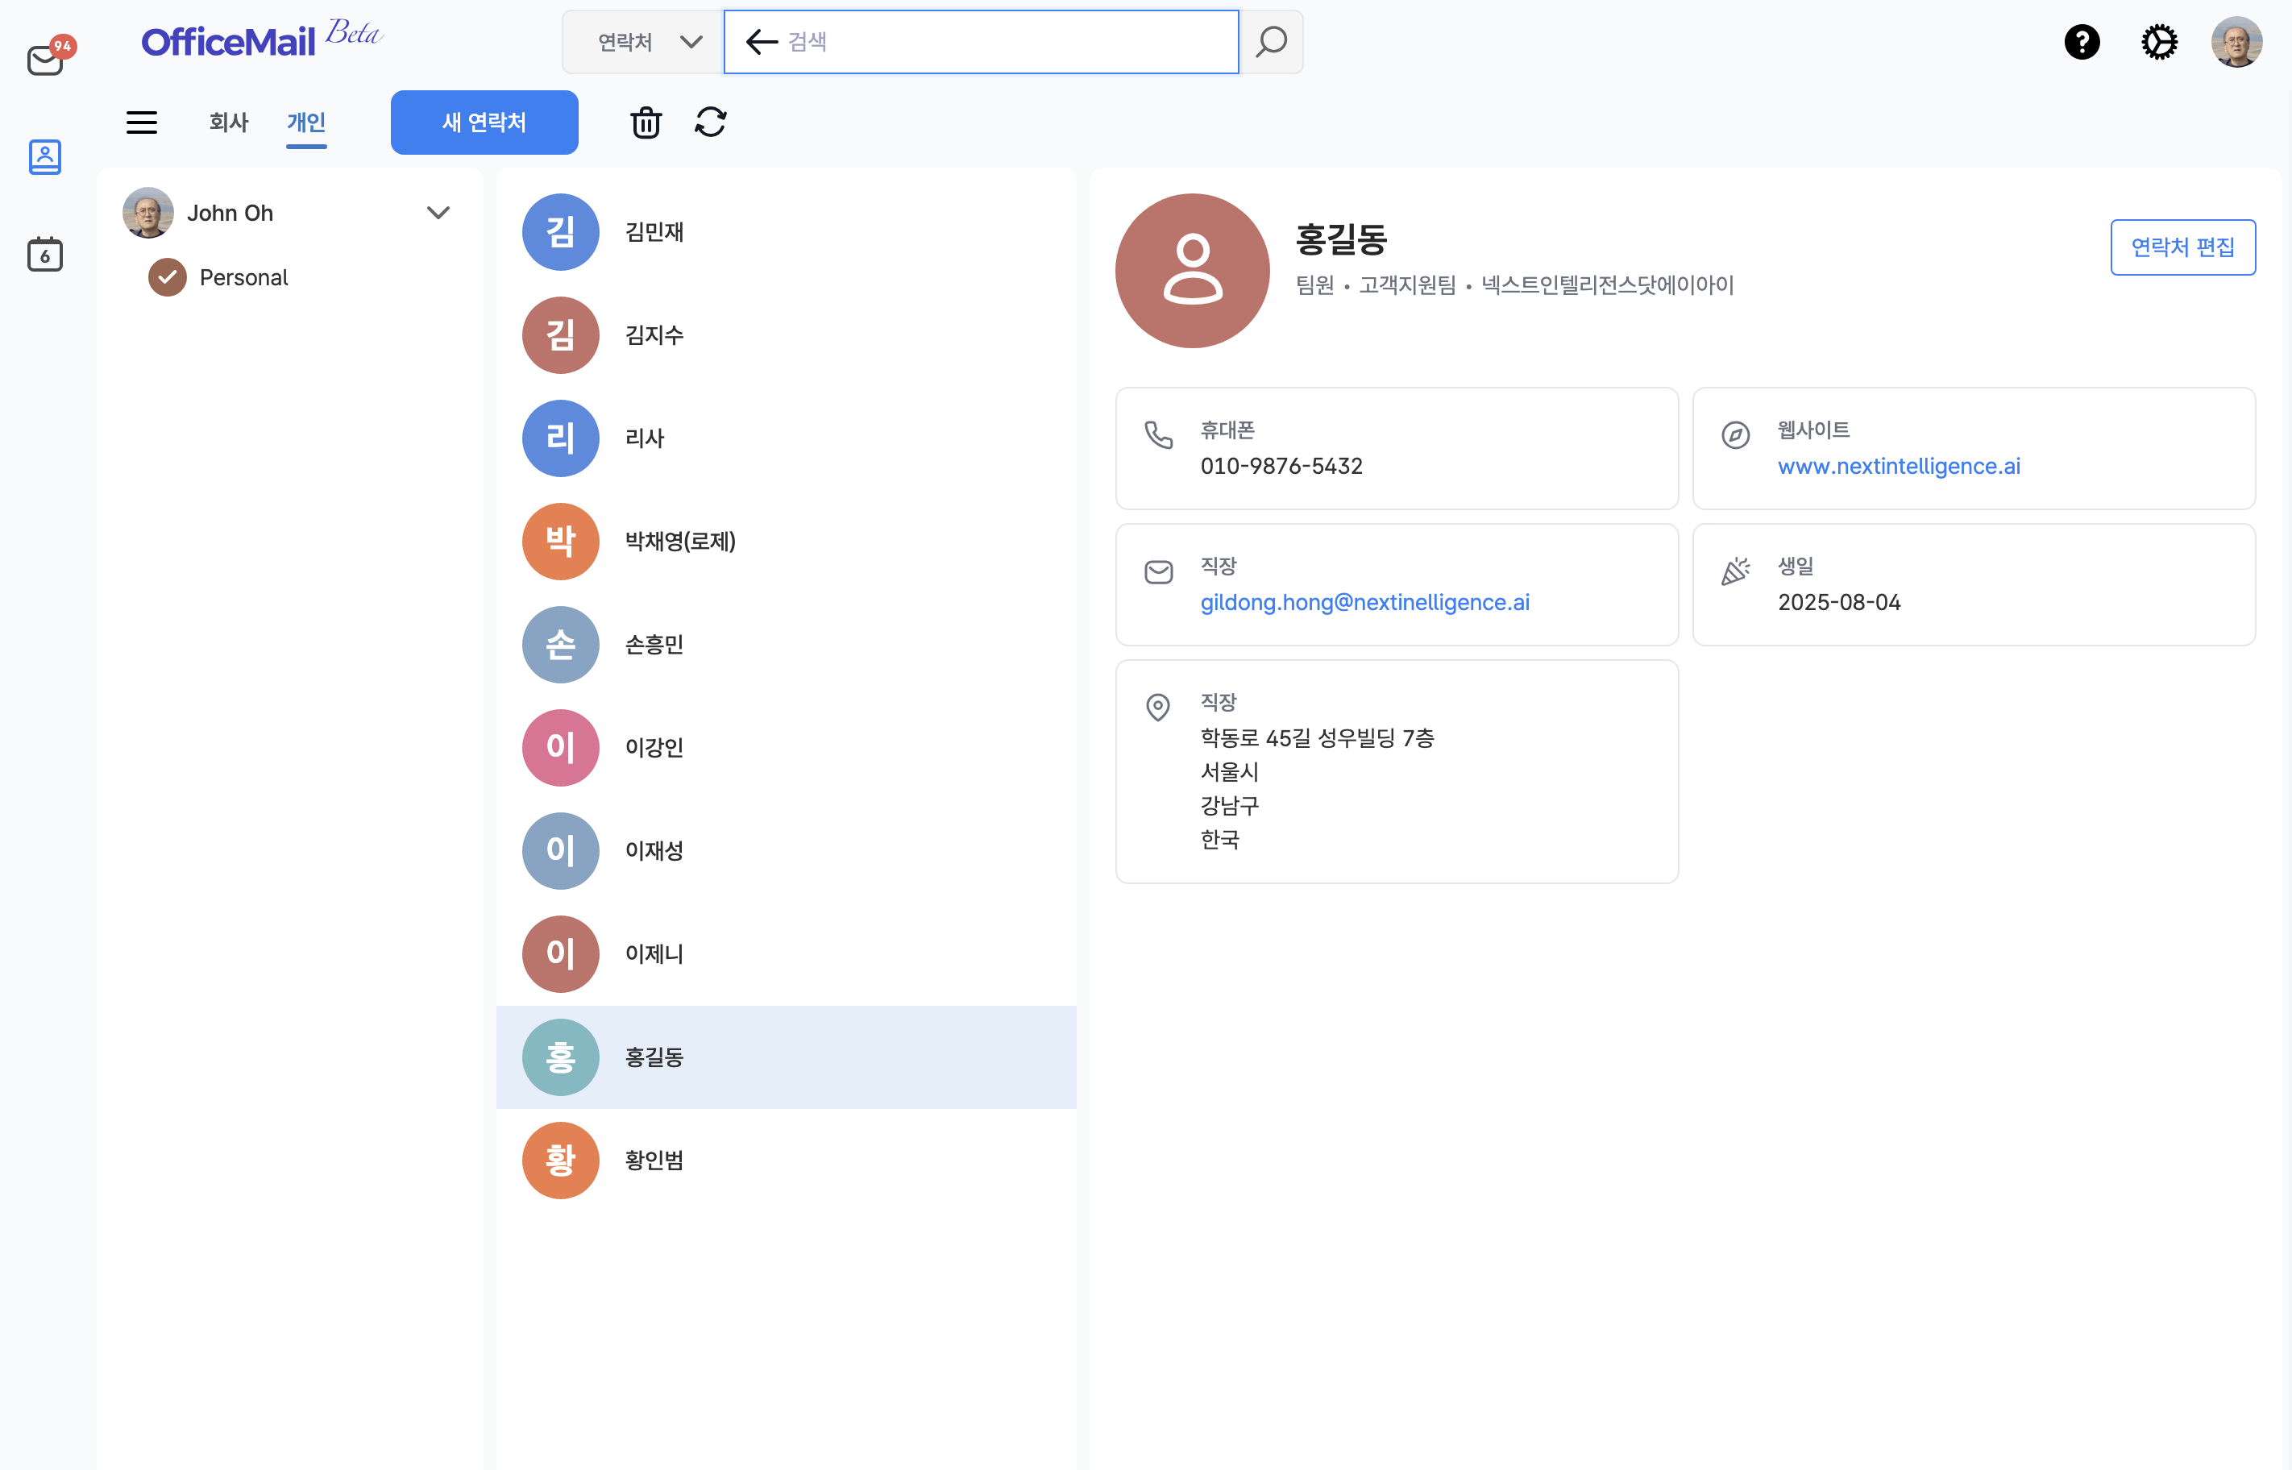Collapse the John Oh account chevron

[438, 213]
